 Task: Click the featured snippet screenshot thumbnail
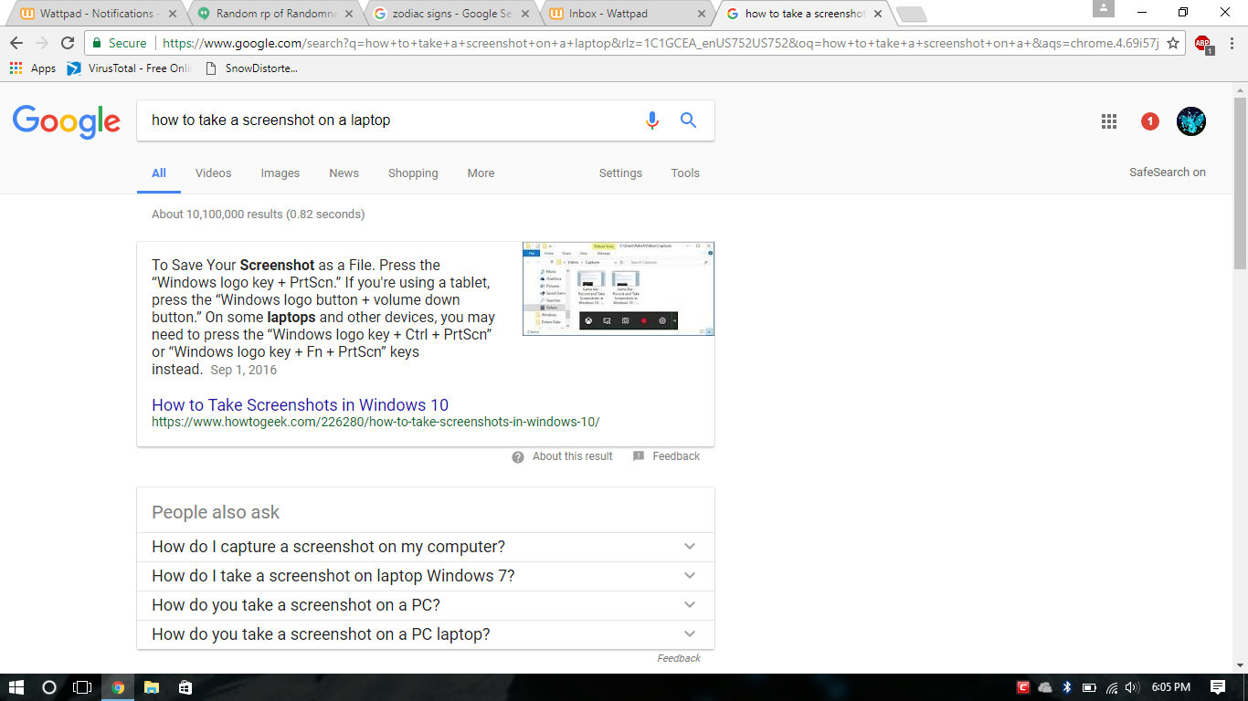(619, 288)
